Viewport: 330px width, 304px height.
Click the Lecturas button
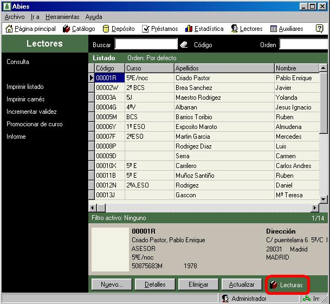click(x=287, y=284)
